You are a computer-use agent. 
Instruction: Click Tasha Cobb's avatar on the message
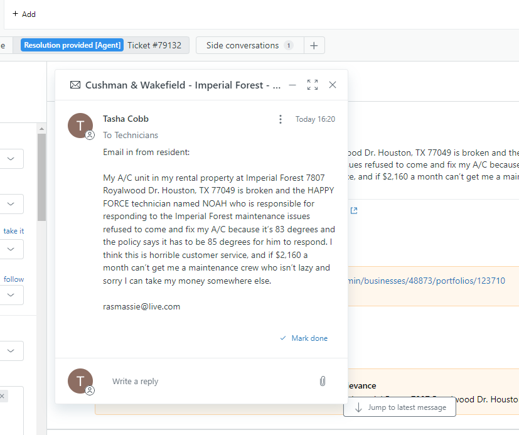(x=80, y=125)
